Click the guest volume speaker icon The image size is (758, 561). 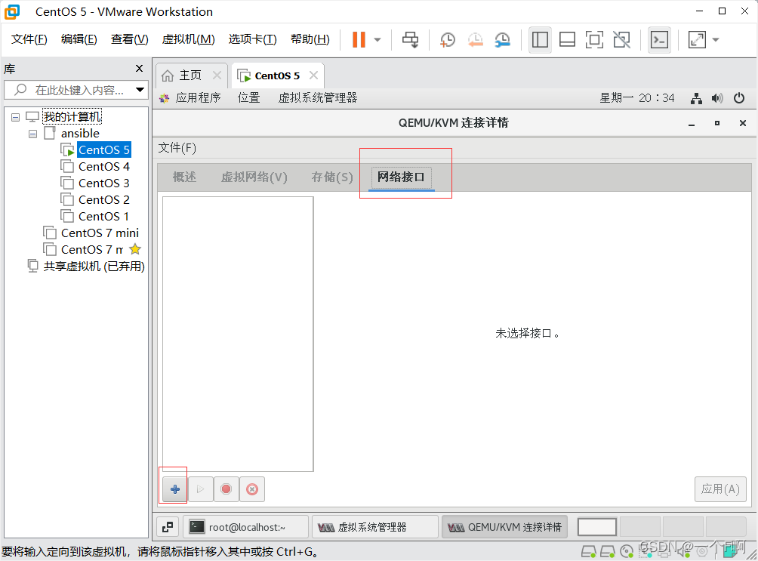click(717, 99)
